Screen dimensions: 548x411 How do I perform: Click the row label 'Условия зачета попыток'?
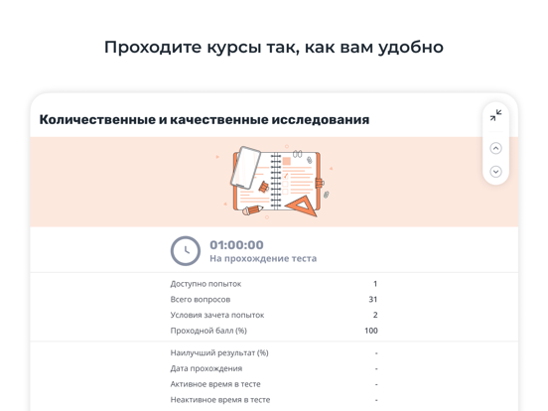tap(217, 315)
